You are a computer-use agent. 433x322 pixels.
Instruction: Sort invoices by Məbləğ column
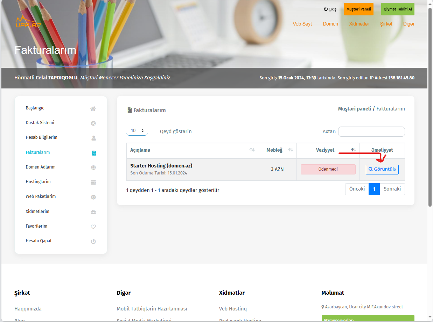pos(277,150)
